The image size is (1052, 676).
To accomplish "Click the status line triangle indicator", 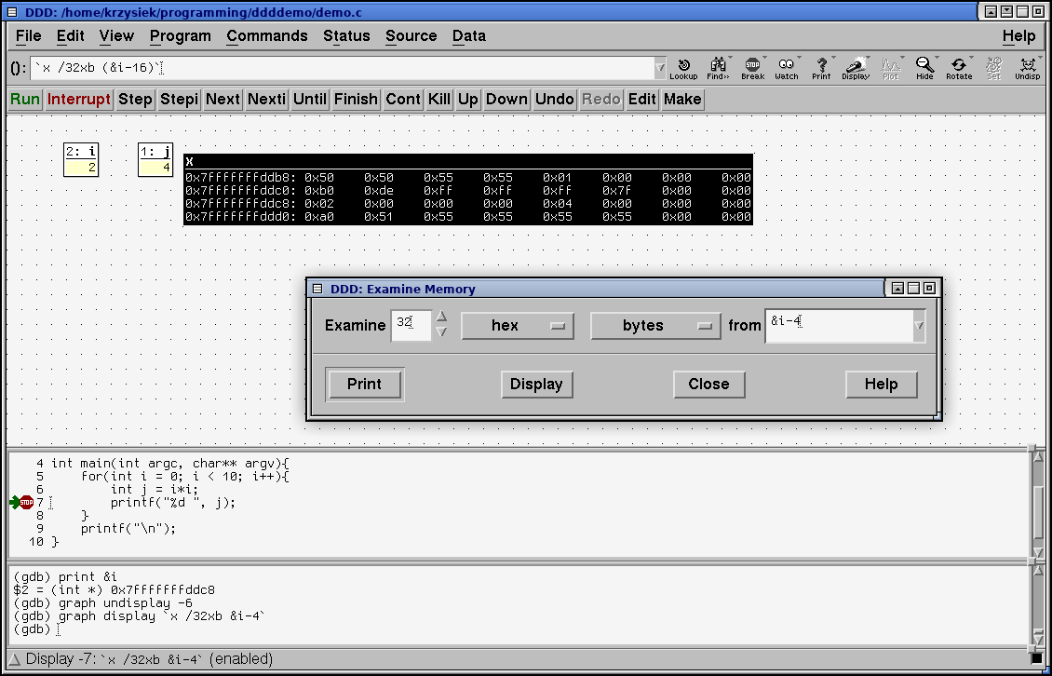I will 15,660.
